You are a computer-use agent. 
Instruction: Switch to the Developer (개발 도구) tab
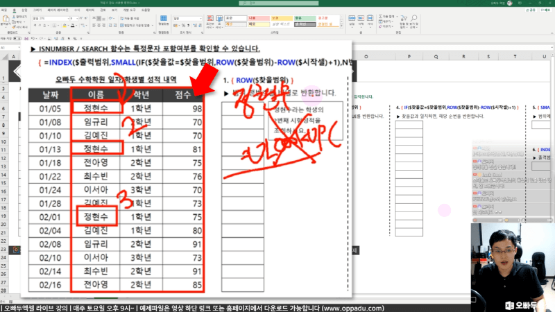tap(129, 10)
